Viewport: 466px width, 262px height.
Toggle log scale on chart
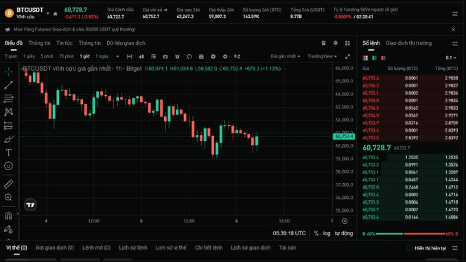coord(327,233)
